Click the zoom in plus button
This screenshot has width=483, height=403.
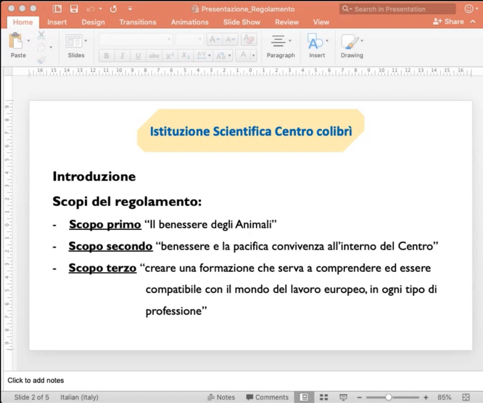click(426, 397)
